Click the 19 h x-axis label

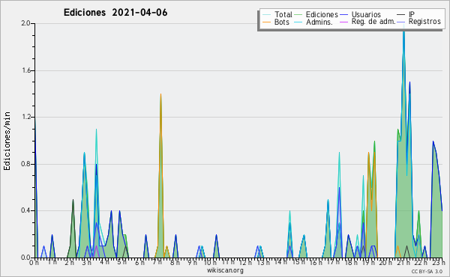pyautogui.click(x=369, y=262)
